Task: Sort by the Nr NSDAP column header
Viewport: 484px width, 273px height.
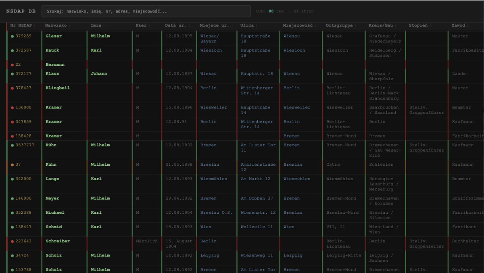Action: pyautogui.click(x=24, y=25)
